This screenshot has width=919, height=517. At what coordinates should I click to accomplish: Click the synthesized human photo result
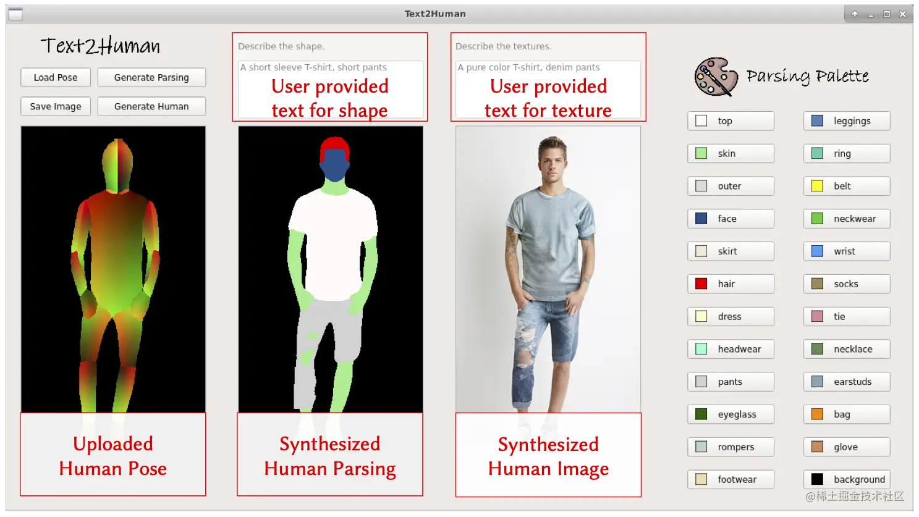pyautogui.click(x=548, y=269)
